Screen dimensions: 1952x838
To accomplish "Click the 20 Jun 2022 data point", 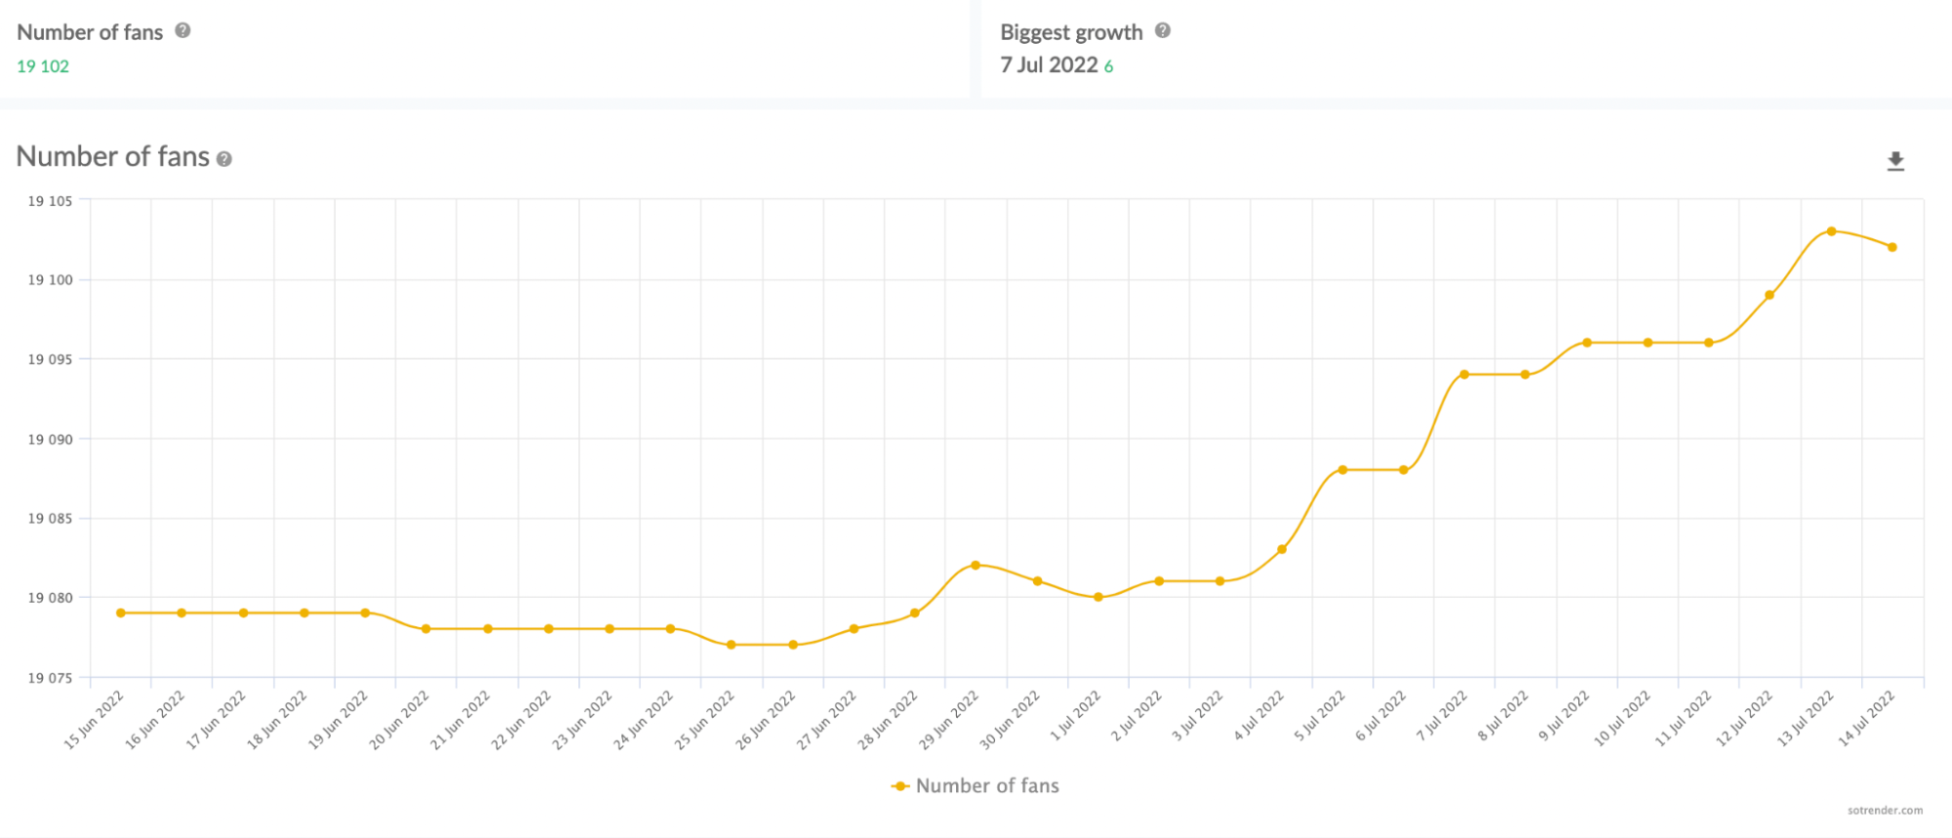I will tap(426, 629).
